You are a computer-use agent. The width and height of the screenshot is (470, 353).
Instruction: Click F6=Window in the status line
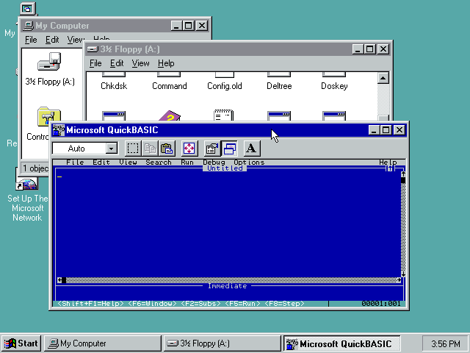[x=152, y=304]
